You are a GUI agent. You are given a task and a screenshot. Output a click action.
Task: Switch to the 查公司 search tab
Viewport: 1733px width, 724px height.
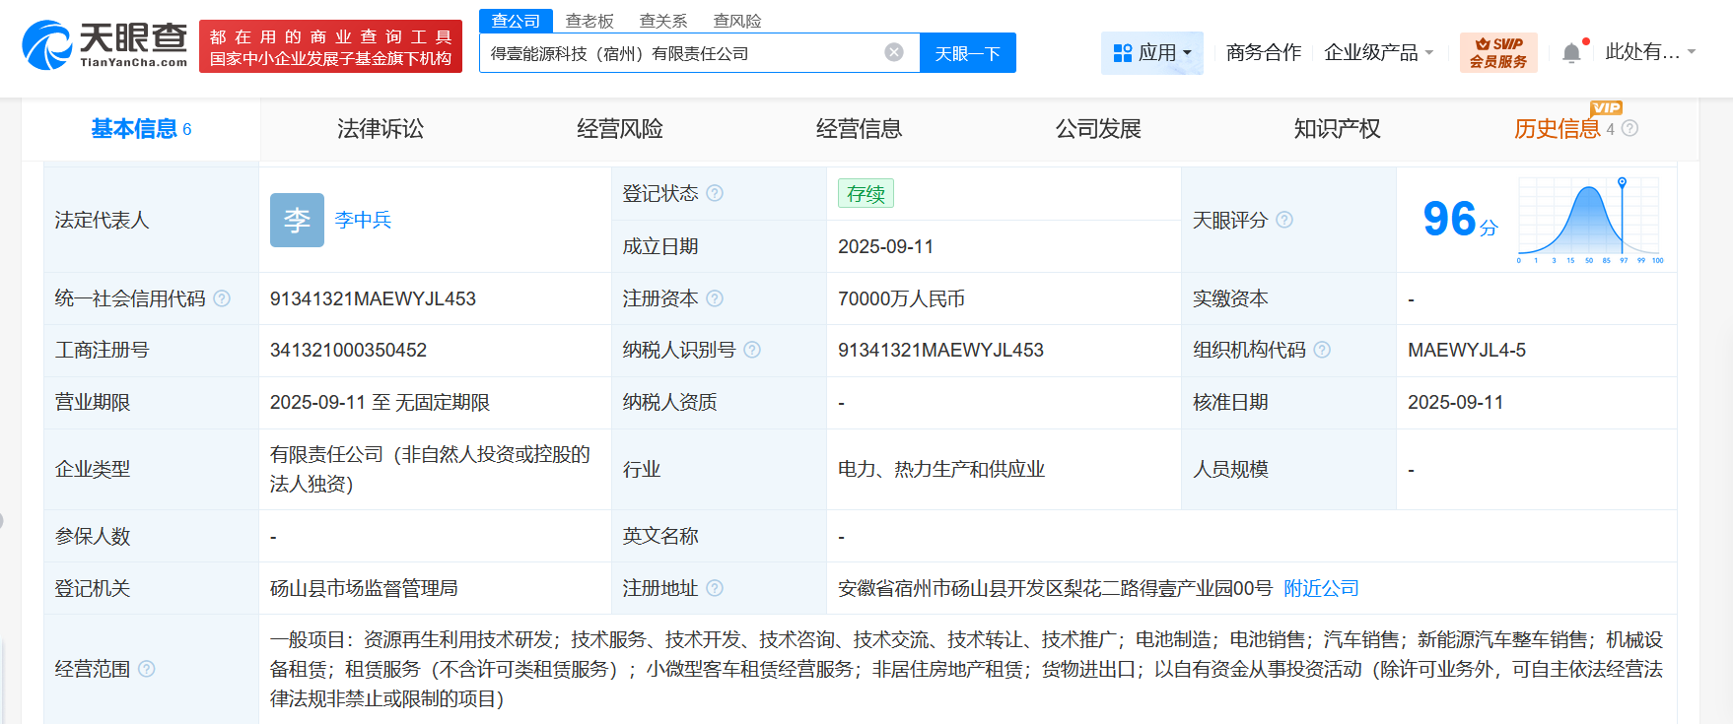pyautogui.click(x=516, y=21)
